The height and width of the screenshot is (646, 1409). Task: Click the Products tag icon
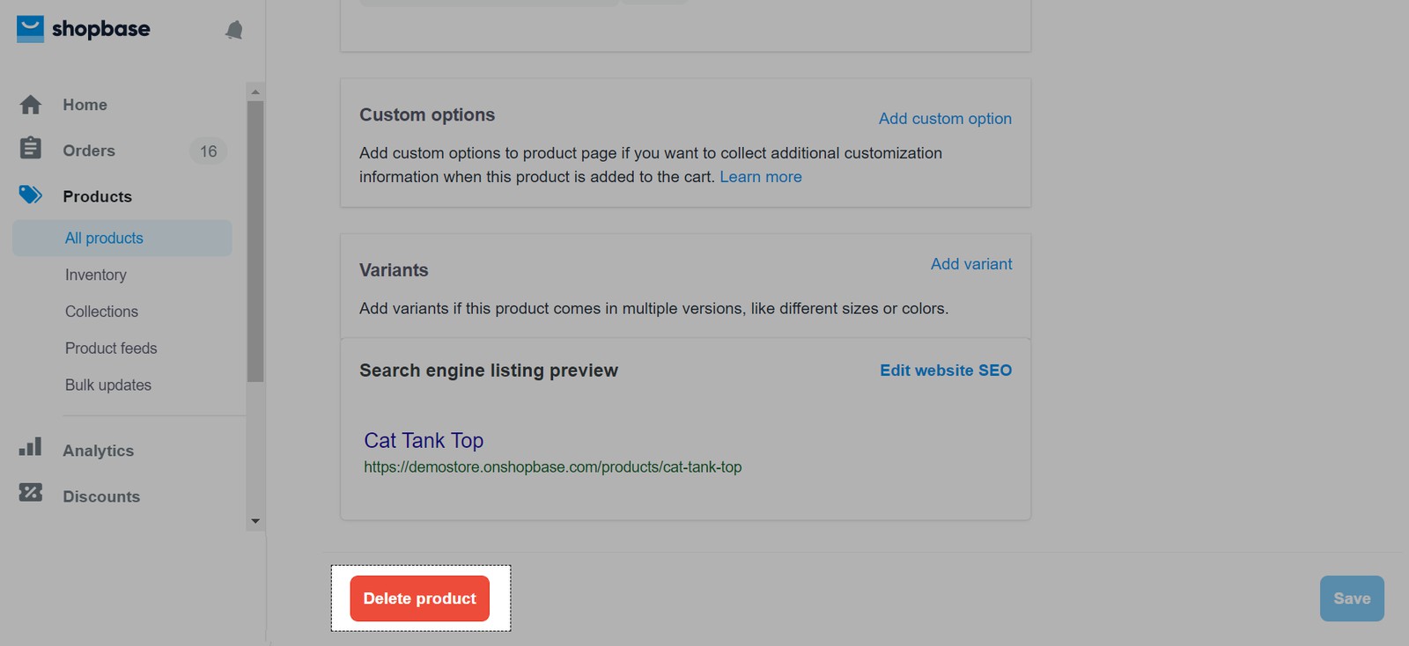click(31, 195)
